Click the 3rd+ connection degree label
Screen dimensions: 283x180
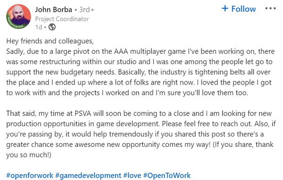click(87, 9)
